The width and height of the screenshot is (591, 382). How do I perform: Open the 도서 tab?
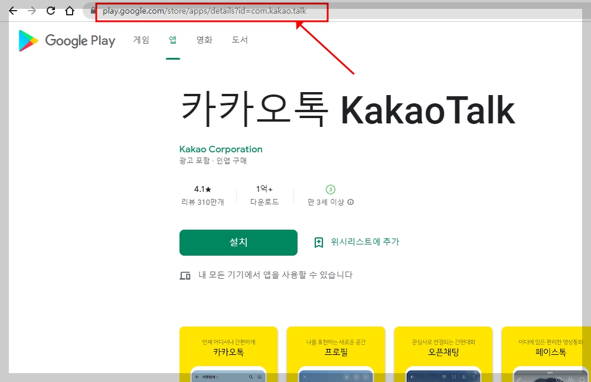point(240,40)
